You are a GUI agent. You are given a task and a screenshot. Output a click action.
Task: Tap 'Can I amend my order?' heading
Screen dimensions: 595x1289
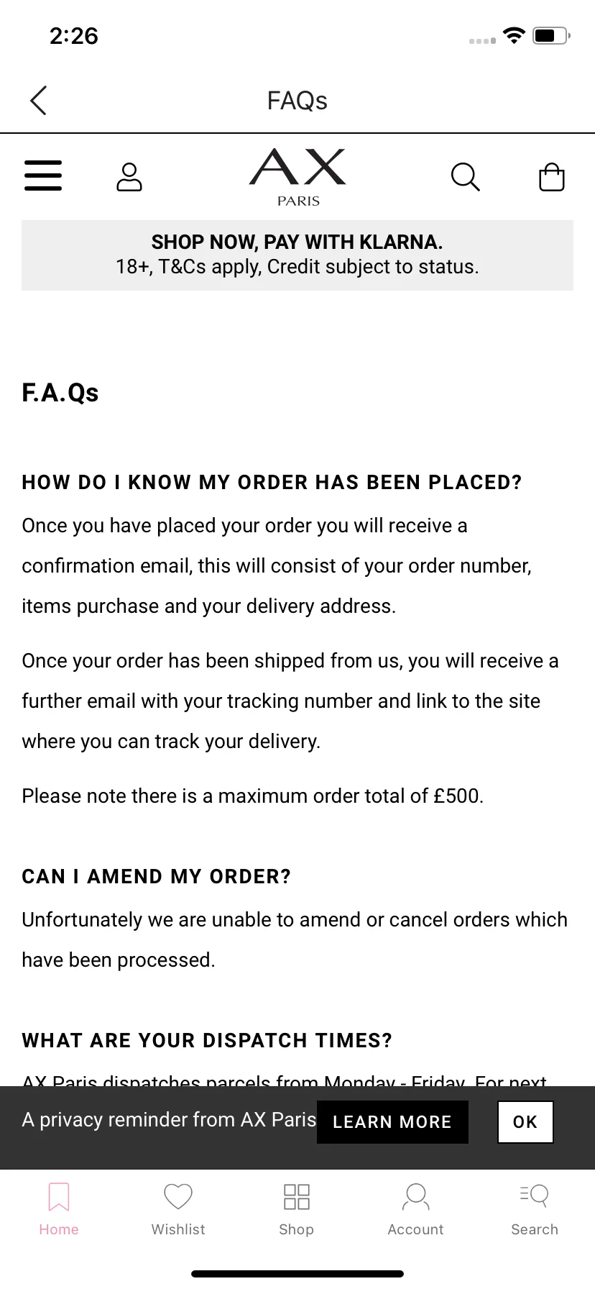coord(157,876)
